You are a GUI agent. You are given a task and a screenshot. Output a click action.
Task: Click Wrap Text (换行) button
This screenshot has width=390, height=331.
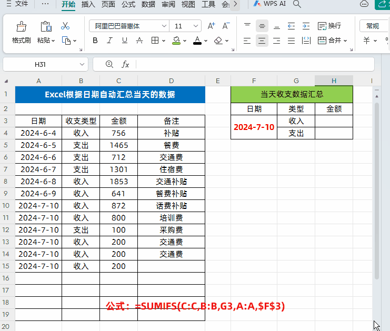(x=329, y=26)
